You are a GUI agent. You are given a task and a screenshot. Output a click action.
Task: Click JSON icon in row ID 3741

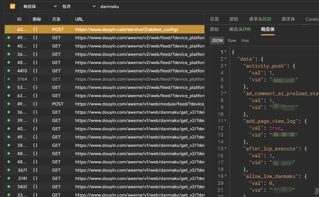point(35,178)
